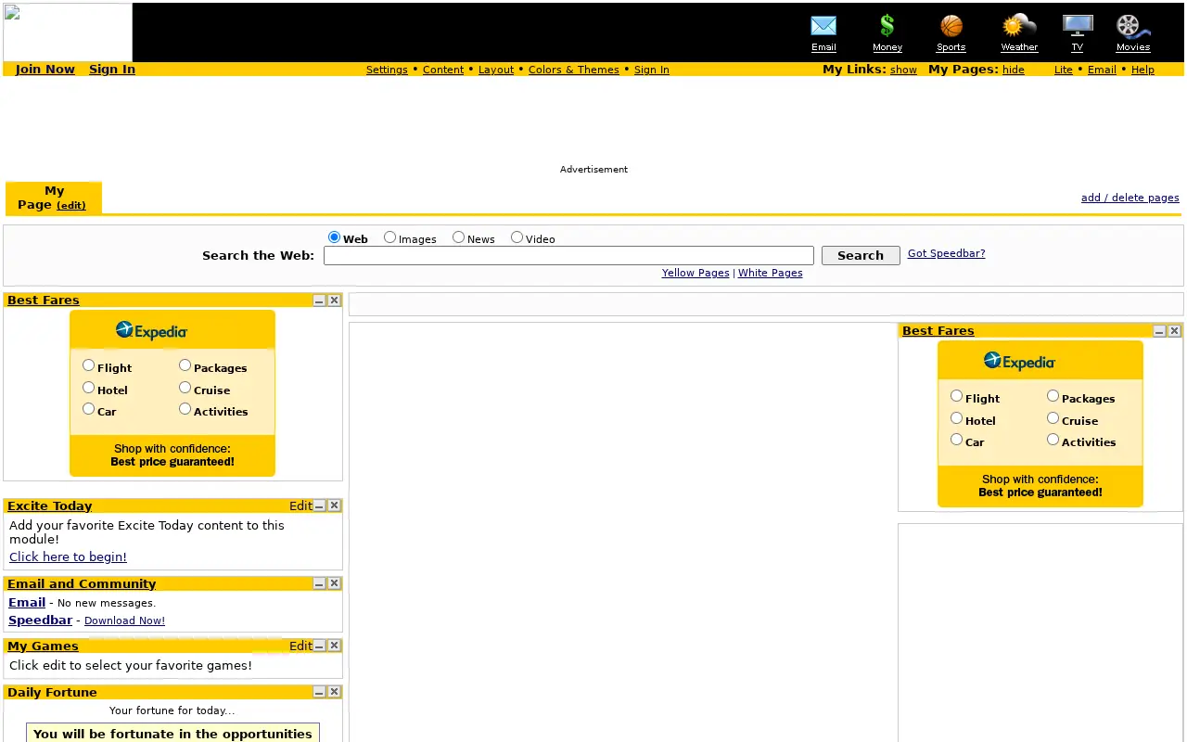Open Settings in the top menu
The width and height of the screenshot is (1187, 742).
click(x=387, y=70)
